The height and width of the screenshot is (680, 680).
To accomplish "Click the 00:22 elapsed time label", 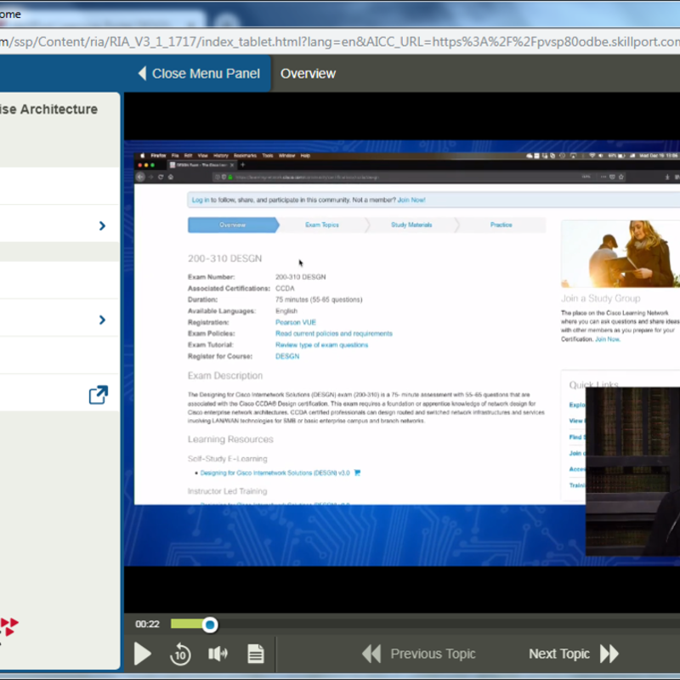I will [x=147, y=624].
